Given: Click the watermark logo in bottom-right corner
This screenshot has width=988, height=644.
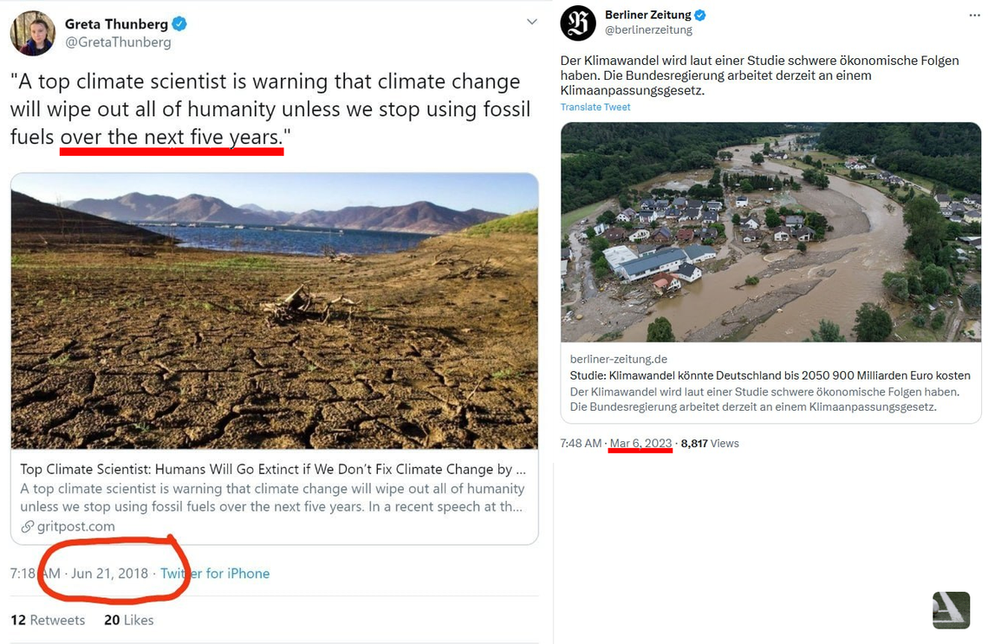Looking at the screenshot, I should point(951,609).
